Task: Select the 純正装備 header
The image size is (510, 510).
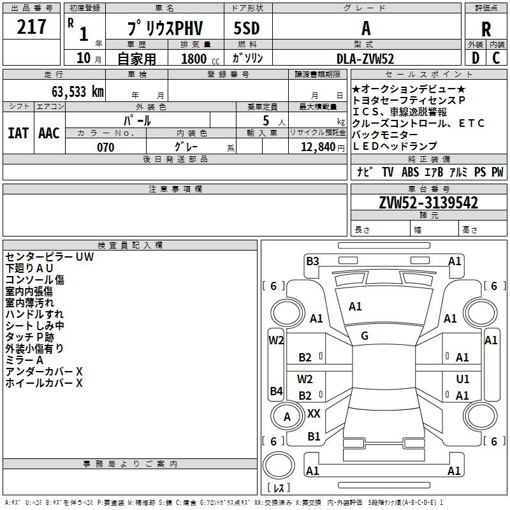Action: (428, 159)
